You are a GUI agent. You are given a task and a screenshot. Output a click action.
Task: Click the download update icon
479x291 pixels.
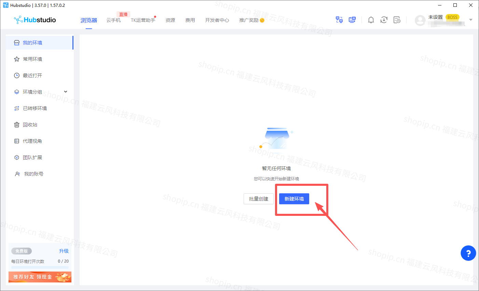pyautogui.click(x=384, y=20)
